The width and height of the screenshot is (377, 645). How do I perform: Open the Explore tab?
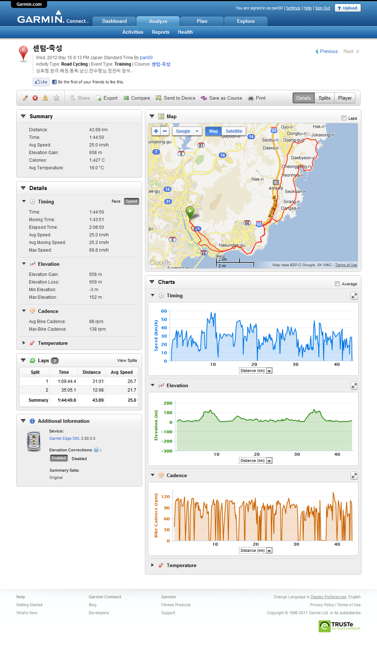coord(246,22)
